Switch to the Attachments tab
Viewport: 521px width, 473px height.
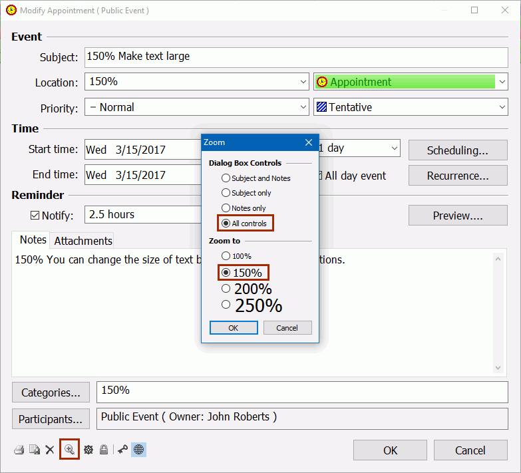[x=83, y=241]
